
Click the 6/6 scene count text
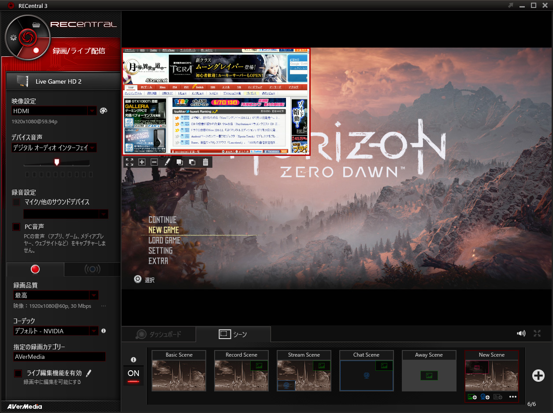[531, 404]
